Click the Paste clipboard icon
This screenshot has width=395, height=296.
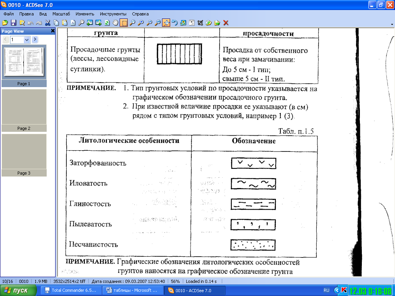64,23
